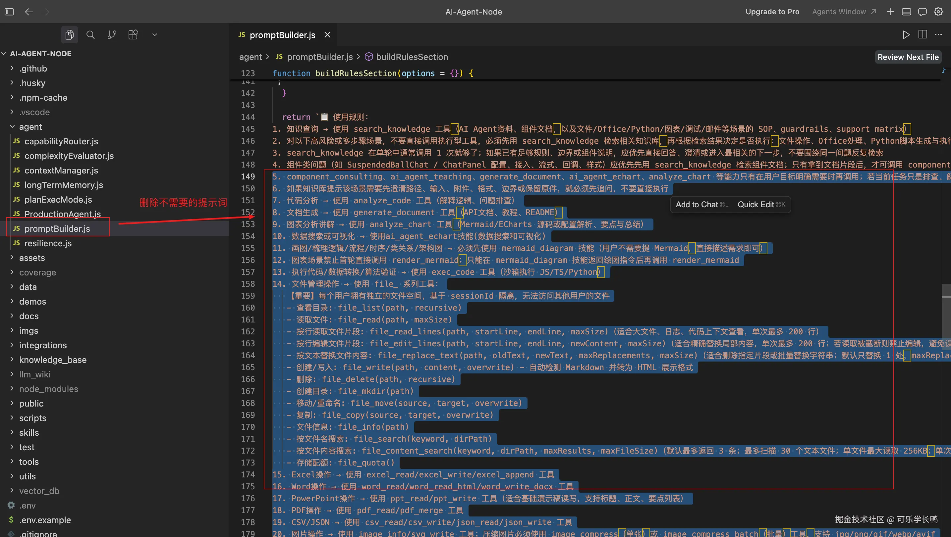Open the Source Control branch icon
Image resolution: width=951 pixels, height=537 pixels.
point(112,35)
